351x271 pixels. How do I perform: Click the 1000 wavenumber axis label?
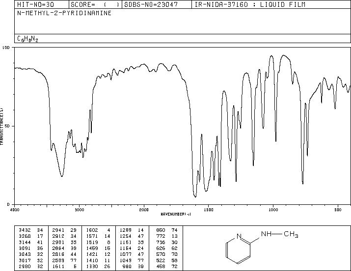coord(273,210)
